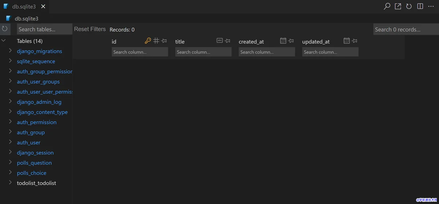Switch to the db.sqlite3 tab

tap(23, 7)
